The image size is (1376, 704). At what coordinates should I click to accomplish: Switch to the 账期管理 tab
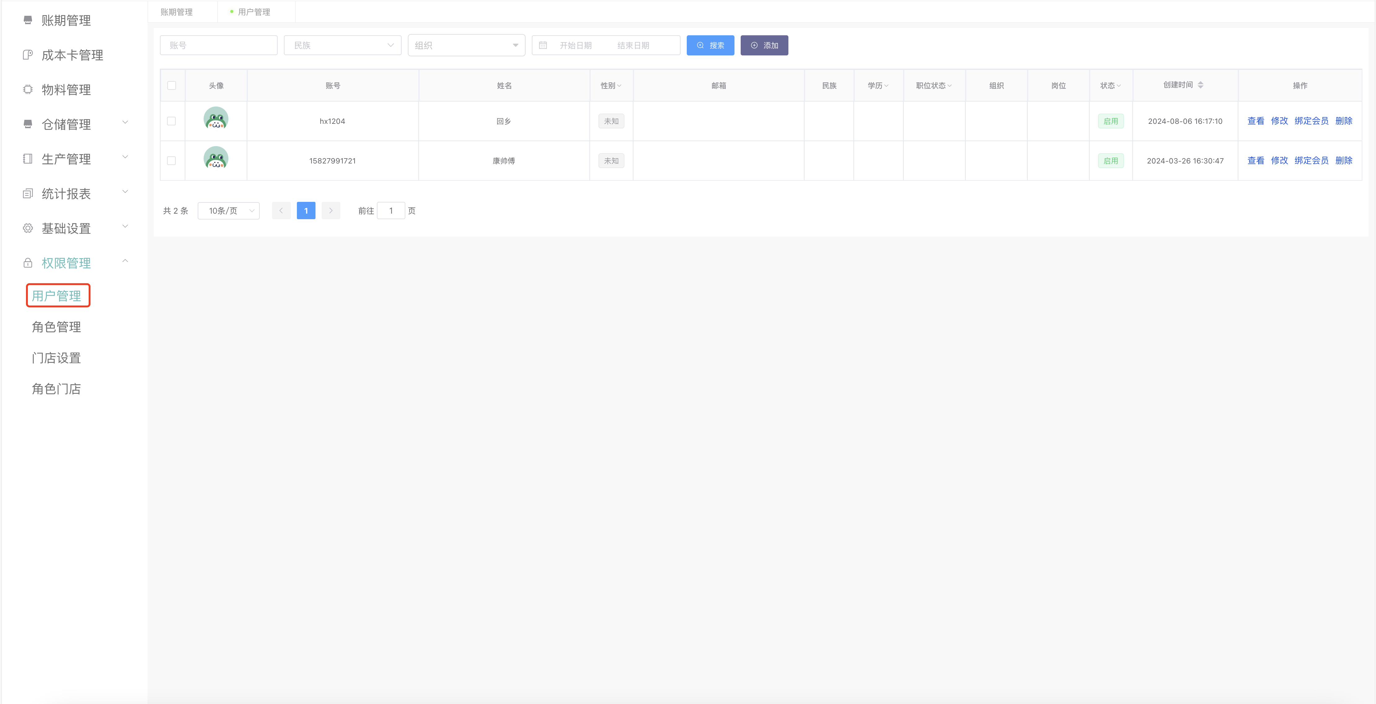pos(177,12)
